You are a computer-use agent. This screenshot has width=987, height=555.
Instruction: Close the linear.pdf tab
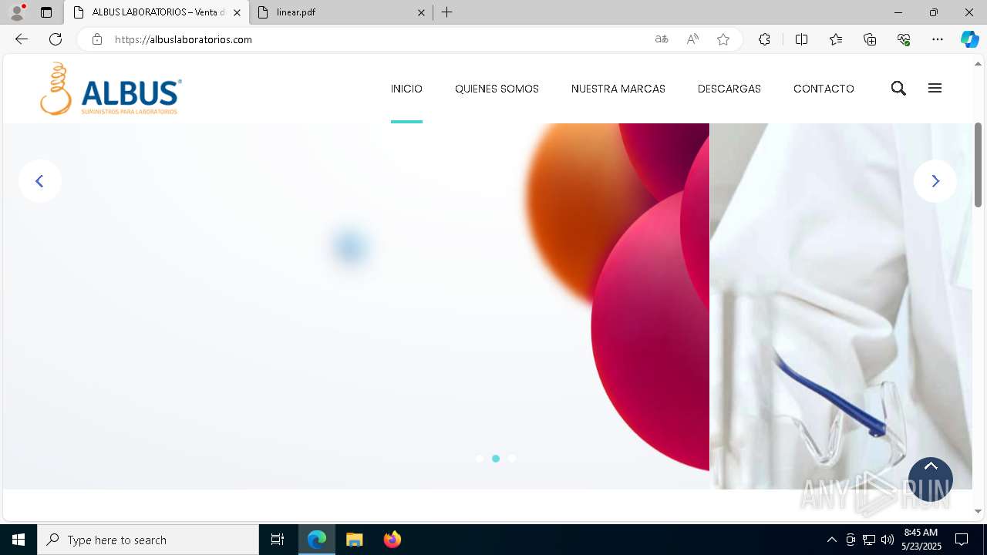421,12
